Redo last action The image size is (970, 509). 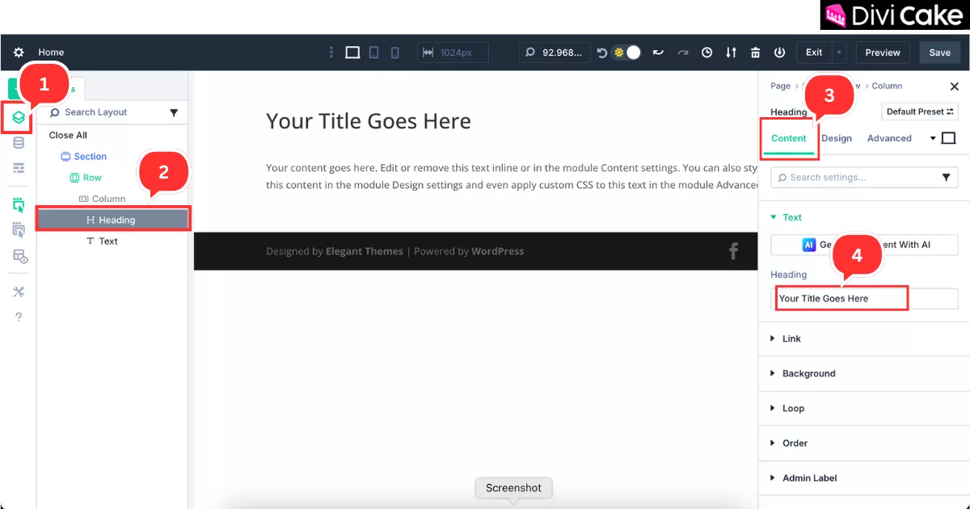683,53
